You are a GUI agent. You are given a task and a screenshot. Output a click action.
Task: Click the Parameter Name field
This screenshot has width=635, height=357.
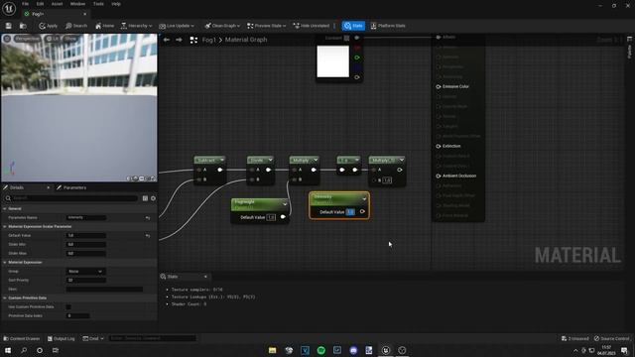(x=86, y=217)
